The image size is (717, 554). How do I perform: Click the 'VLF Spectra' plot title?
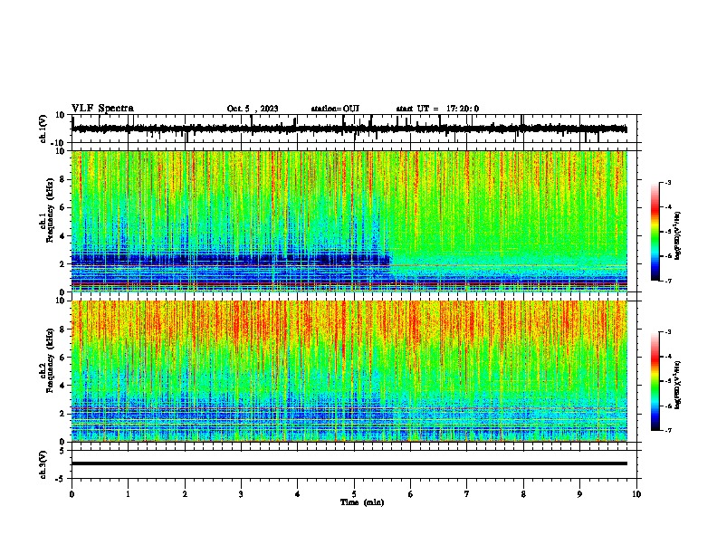pyautogui.click(x=102, y=108)
